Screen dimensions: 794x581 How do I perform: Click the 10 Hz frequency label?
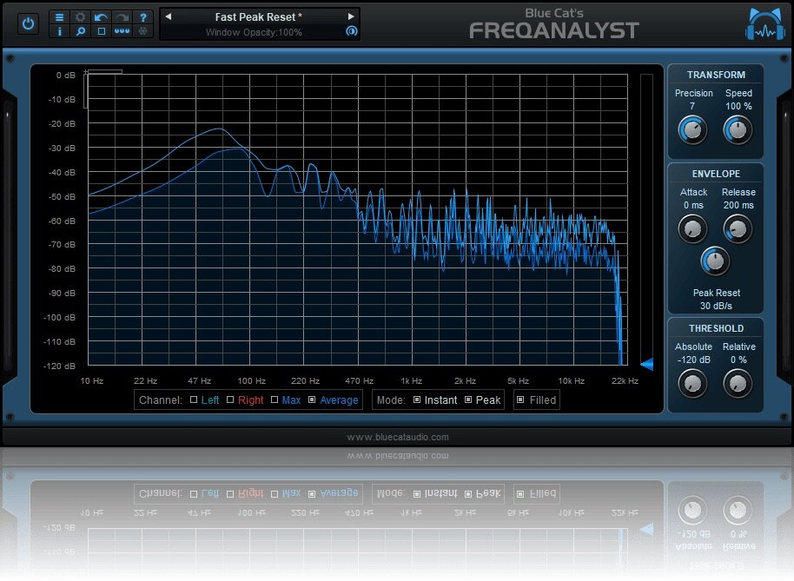click(x=92, y=380)
